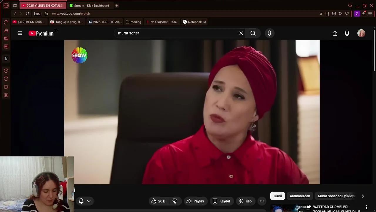Open the Ne Okusam? bookmark

tap(162, 22)
